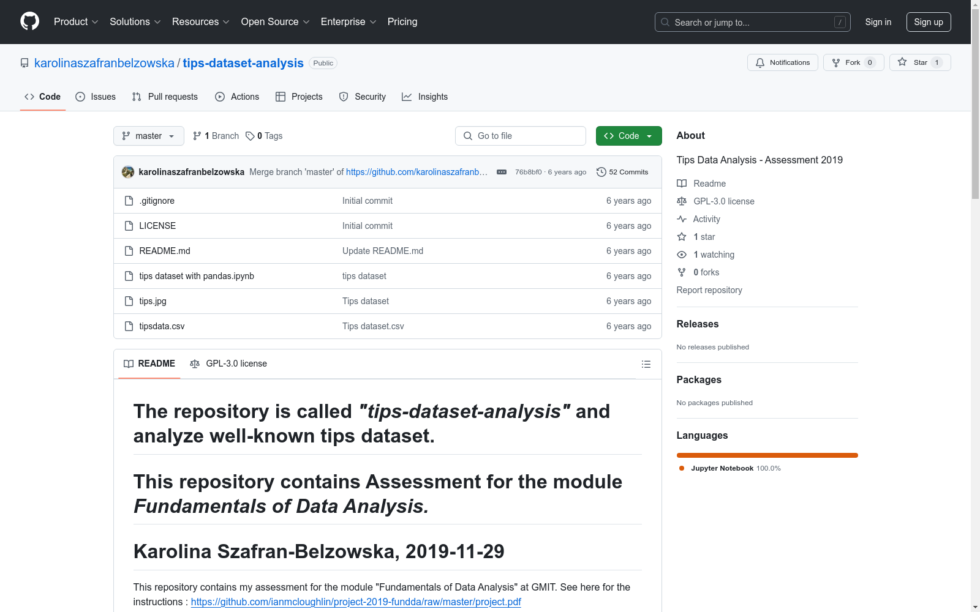This screenshot has width=980, height=612.
Task: Open the README outline icon
Action: click(646, 364)
